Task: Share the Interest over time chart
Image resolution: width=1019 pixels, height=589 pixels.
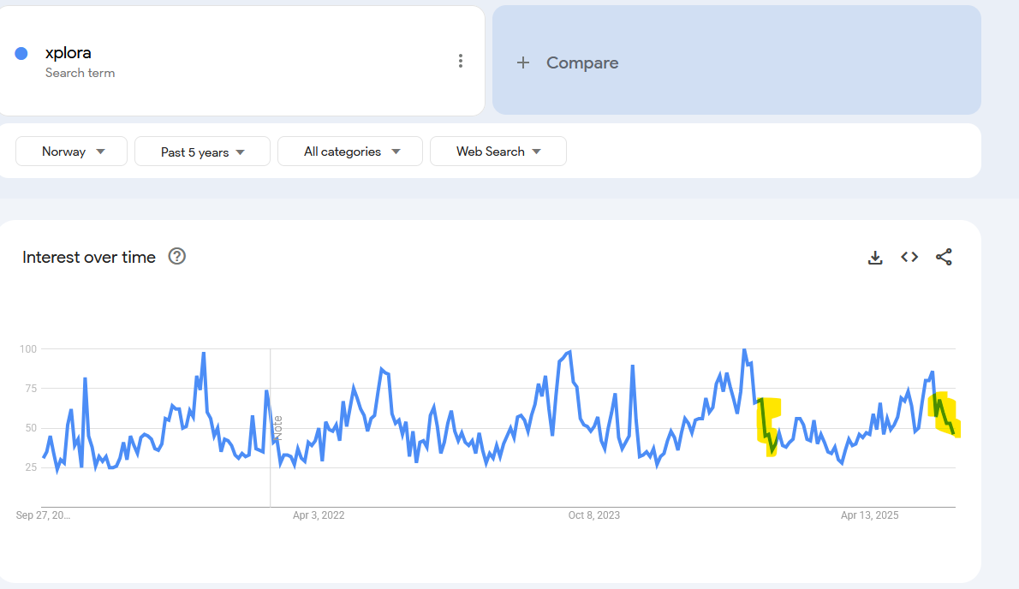Action: (x=944, y=257)
